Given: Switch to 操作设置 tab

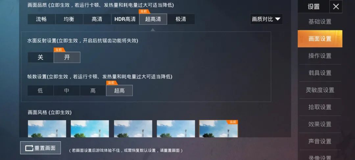Looking at the screenshot, I should pos(320,56).
